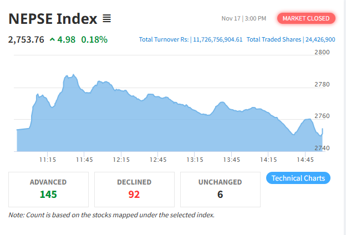Click the Total Traded Shares figure
The height and width of the screenshot is (235, 346).
click(x=320, y=40)
